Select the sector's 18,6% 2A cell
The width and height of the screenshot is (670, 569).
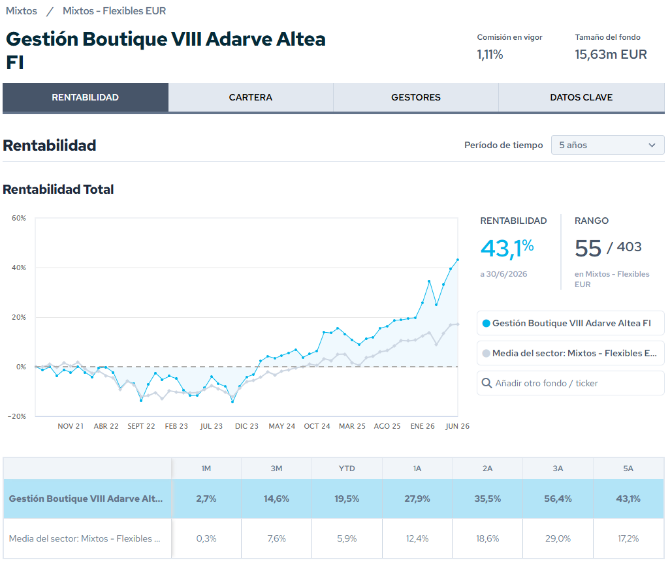(x=488, y=538)
